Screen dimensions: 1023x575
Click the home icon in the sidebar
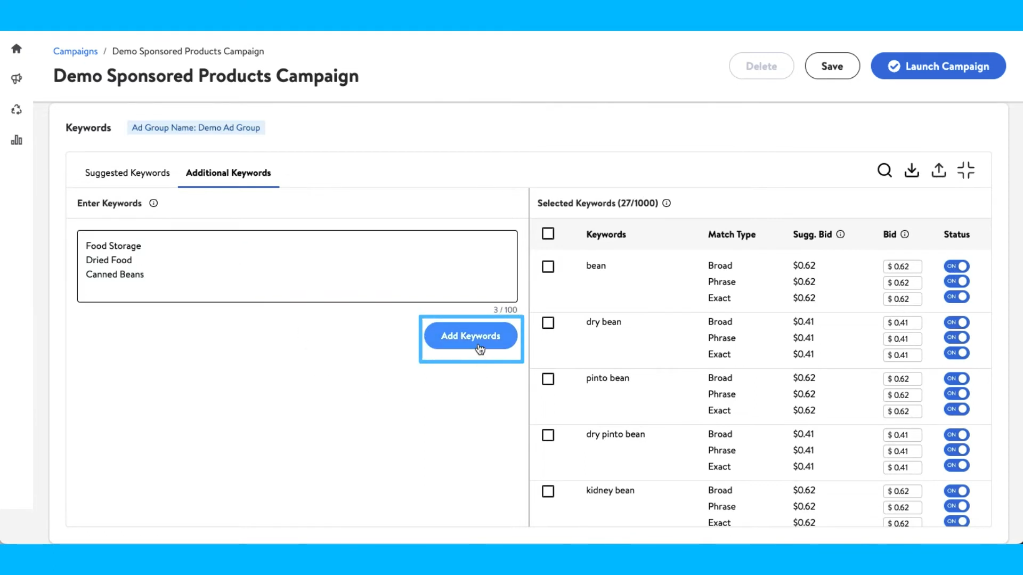tap(17, 49)
